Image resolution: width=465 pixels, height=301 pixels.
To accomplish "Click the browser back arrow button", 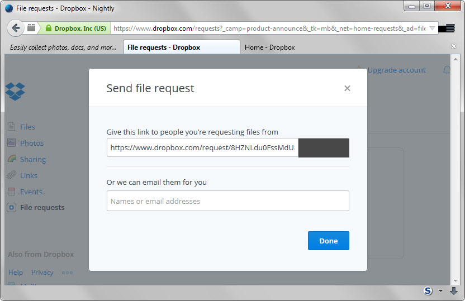I will [x=15, y=28].
